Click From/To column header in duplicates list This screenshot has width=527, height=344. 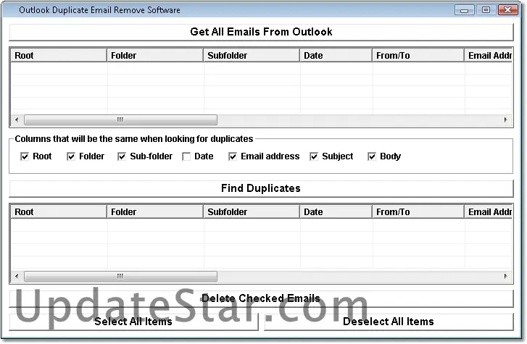point(418,212)
